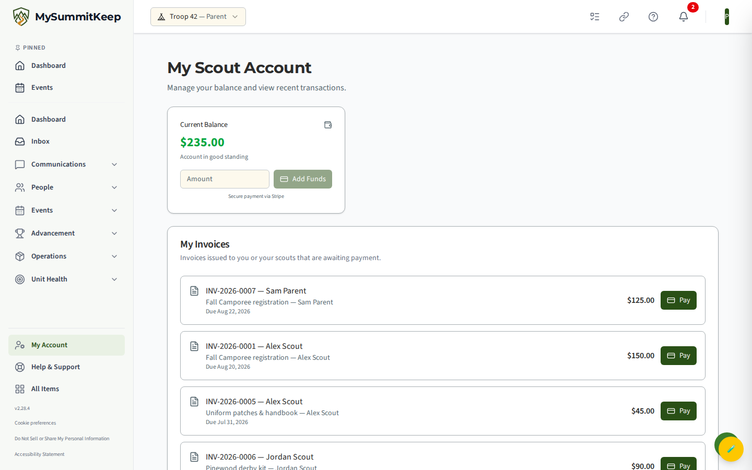
Task: Open Cookie preferences link
Action: [x=36, y=423]
